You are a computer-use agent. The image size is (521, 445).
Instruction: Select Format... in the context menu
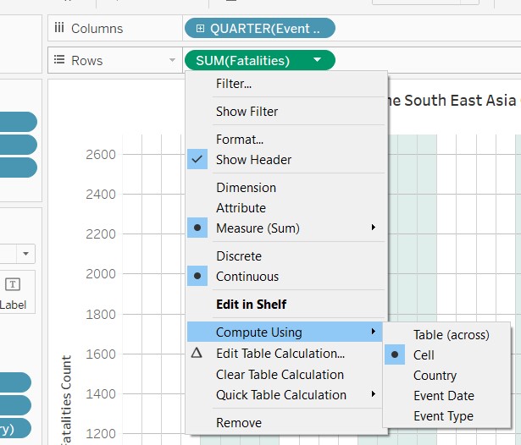pos(240,140)
